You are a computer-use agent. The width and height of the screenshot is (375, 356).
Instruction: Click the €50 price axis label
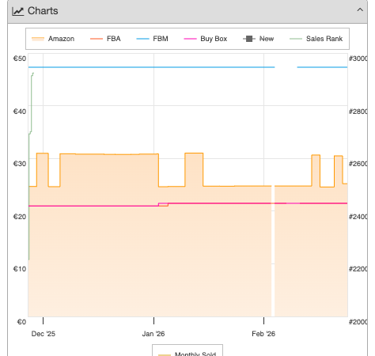(20, 59)
